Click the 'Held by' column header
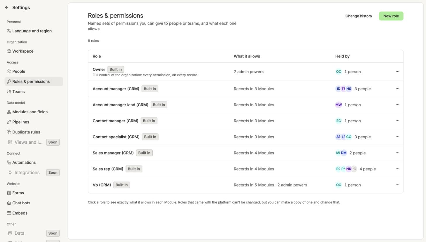 (342, 56)
